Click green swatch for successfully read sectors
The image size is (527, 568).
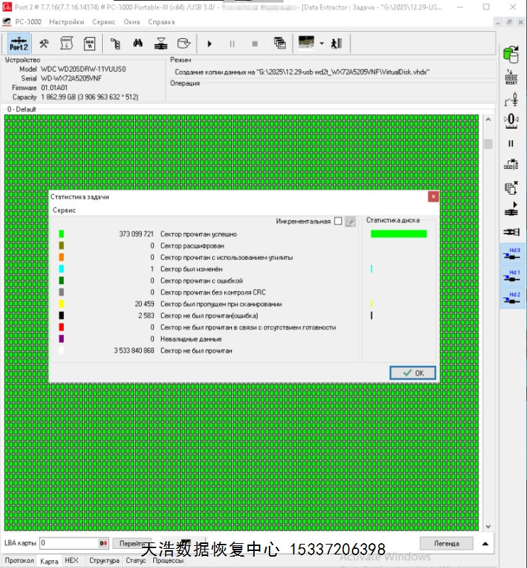[x=62, y=234]
